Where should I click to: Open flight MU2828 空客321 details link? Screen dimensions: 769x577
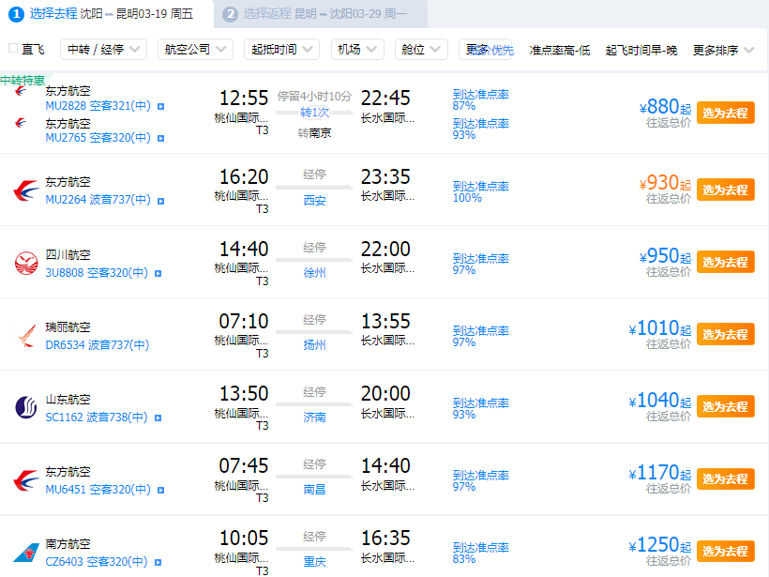pyautogui.click(x=98, y=106)
